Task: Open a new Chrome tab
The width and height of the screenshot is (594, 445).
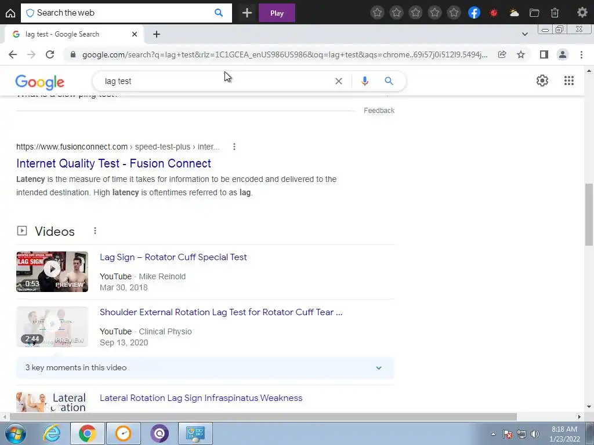Action: [157, 34]
